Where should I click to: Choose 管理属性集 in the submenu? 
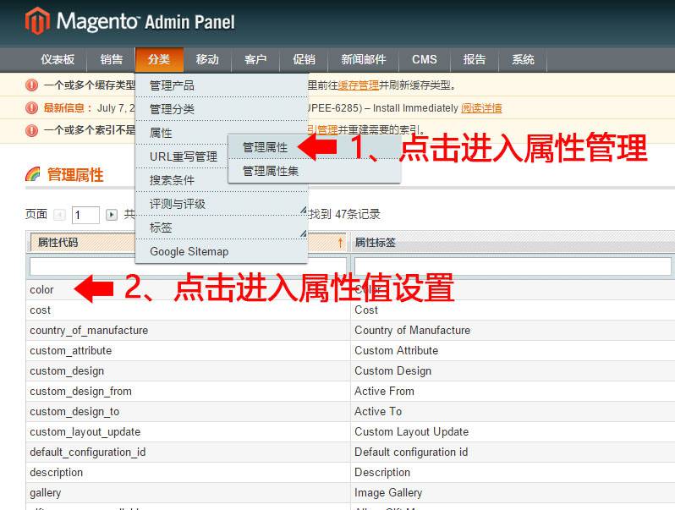270,171
